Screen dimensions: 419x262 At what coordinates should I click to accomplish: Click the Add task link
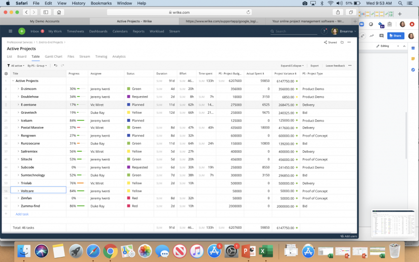coord(22,214)
